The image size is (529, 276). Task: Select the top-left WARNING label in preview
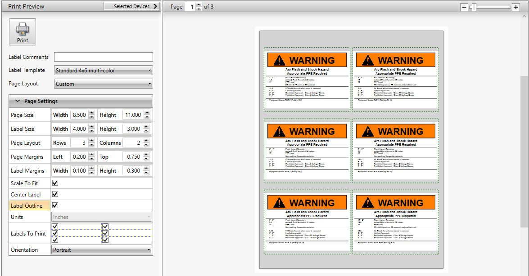[x=307, y=80]
